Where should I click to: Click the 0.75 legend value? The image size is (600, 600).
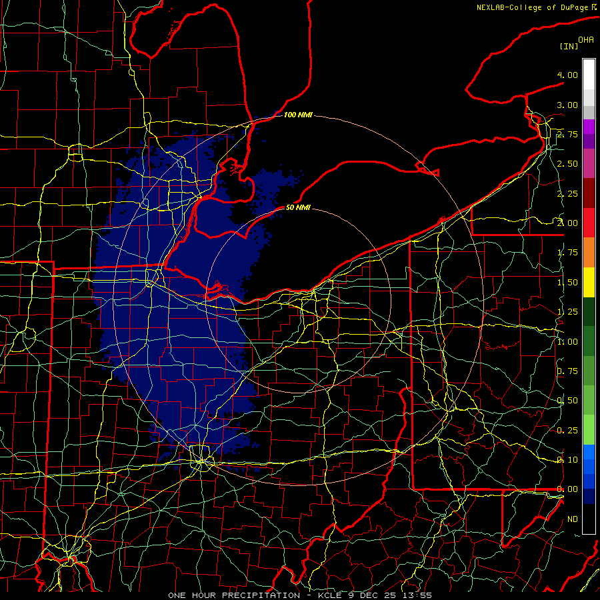point(567,371)
